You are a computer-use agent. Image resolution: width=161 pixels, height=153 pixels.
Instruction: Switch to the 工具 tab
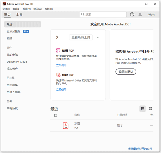tap(19, 15)
